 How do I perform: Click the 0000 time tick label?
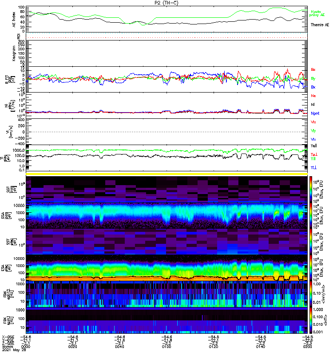pos(25,347)
